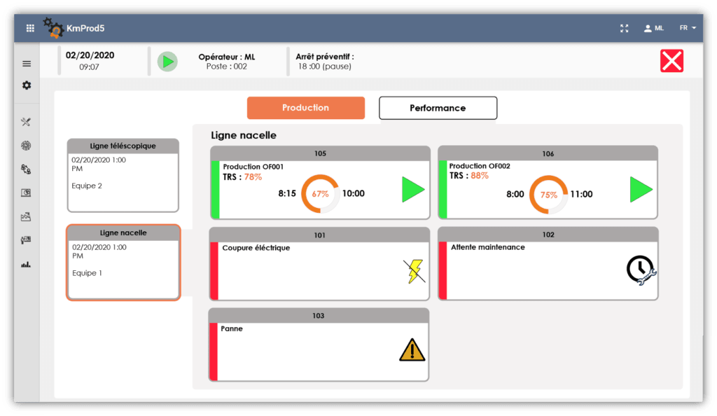This screenshot has width=717, height=416.
Task: Select the Ligne téléscopique card
Action: tap(123, 175)
